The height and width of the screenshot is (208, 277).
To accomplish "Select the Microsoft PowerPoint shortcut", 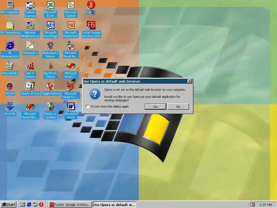I will [x=71, y=30].
